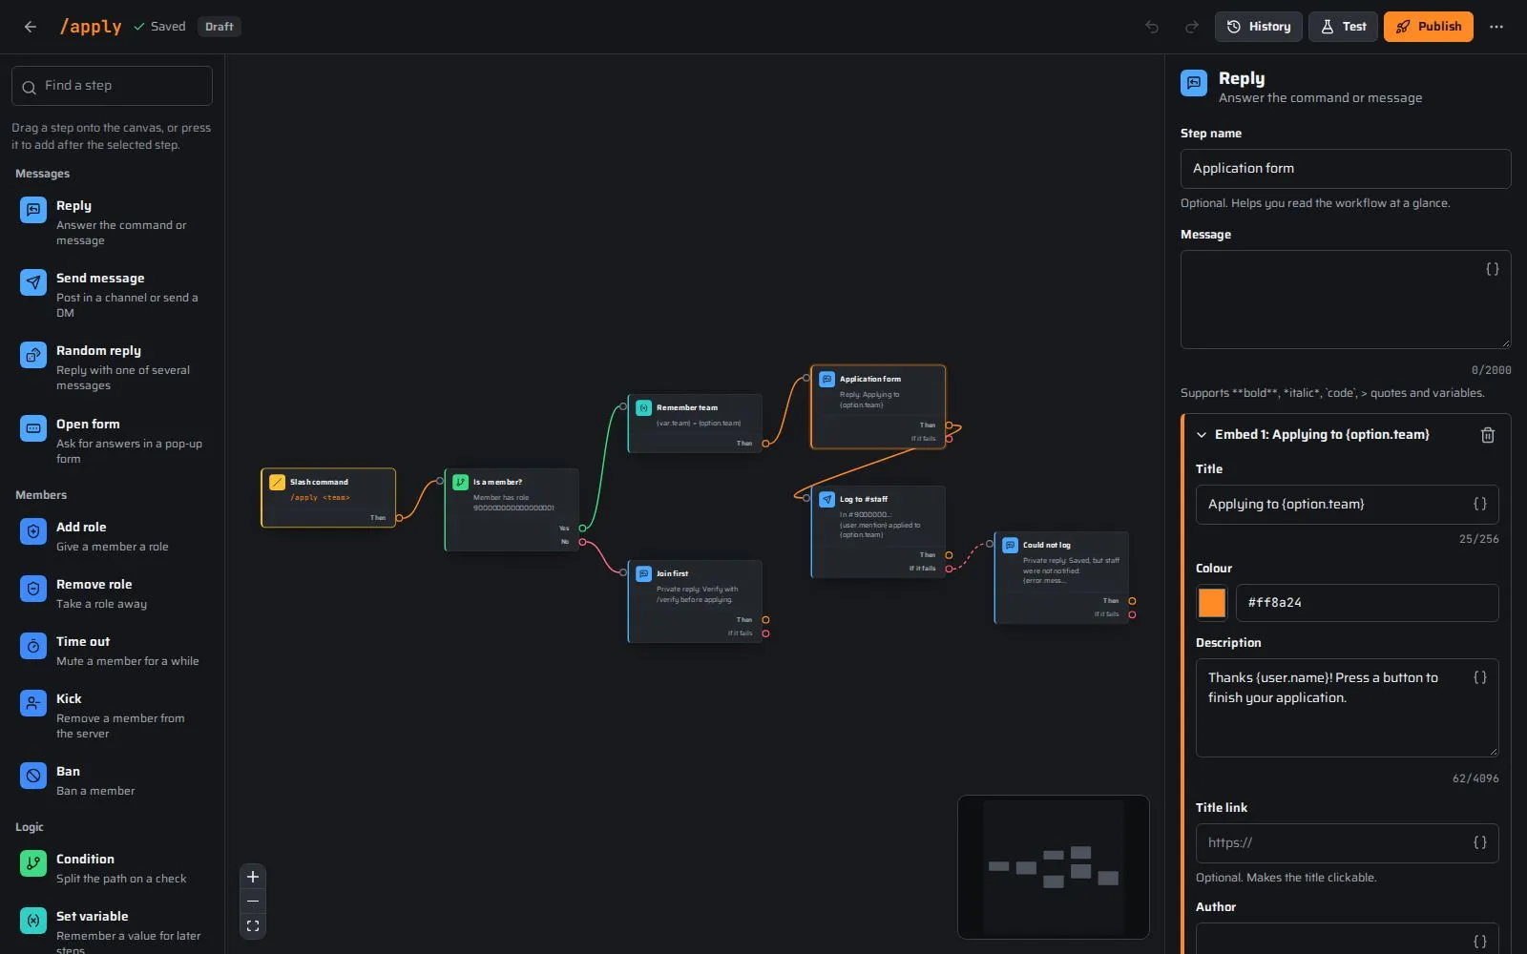Select the Time out step icon
The image size is (1527, 954).
(33, 646)
